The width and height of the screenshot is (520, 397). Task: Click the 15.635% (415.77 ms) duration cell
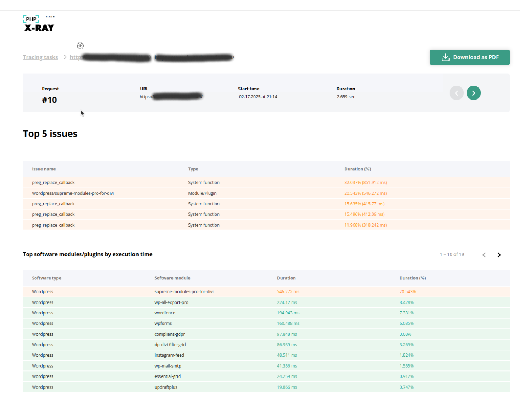coord(364,204)
